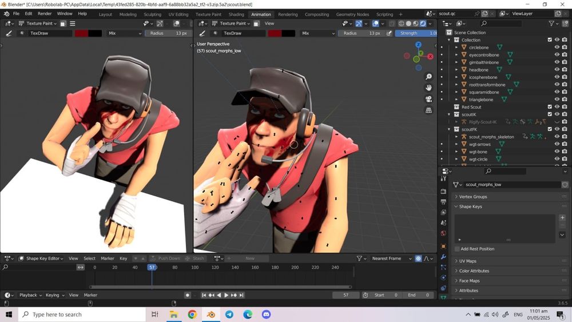Switch orthographic/perspective grid icon in right viewport

[428, 110]
